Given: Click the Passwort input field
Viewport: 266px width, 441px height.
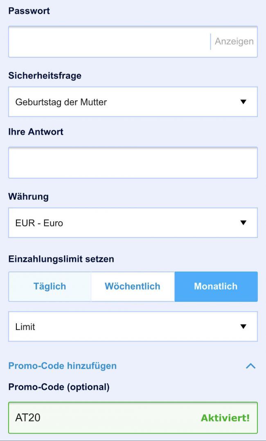Looking at the screenshot, I should pyautogui.click(x=108, y=42).
